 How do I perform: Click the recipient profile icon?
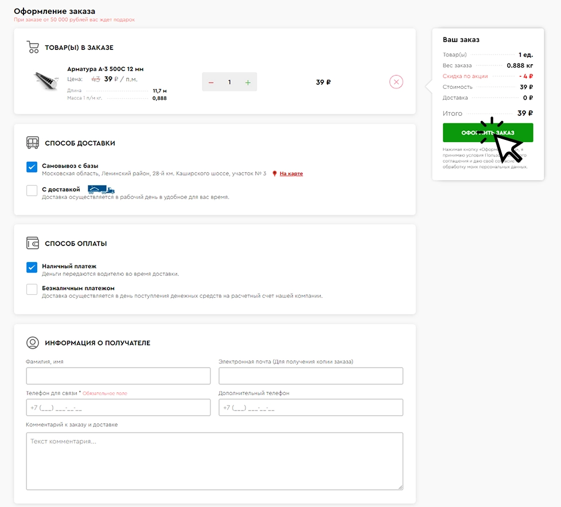33,342
